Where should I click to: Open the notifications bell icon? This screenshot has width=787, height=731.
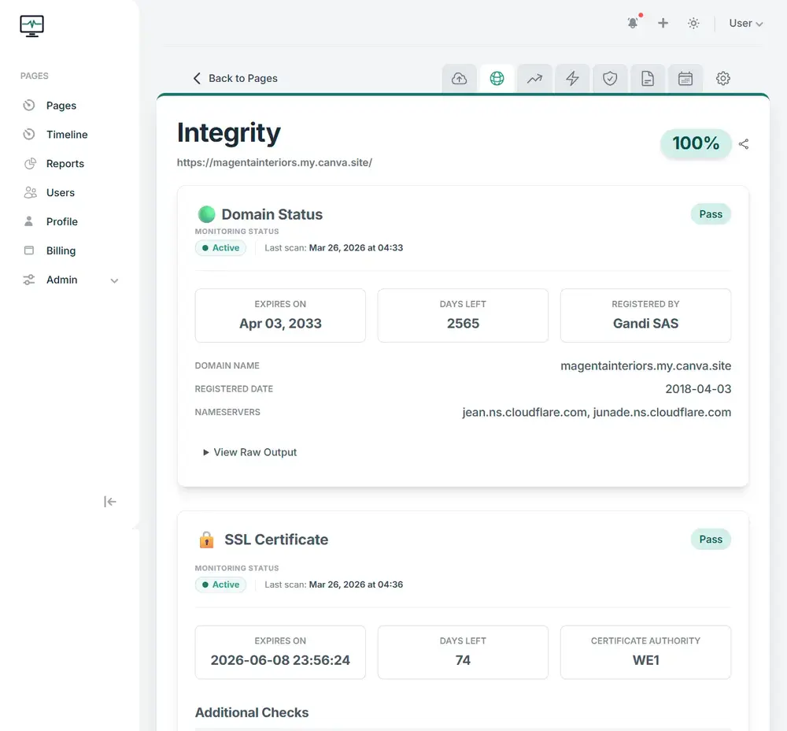(633, 23)
